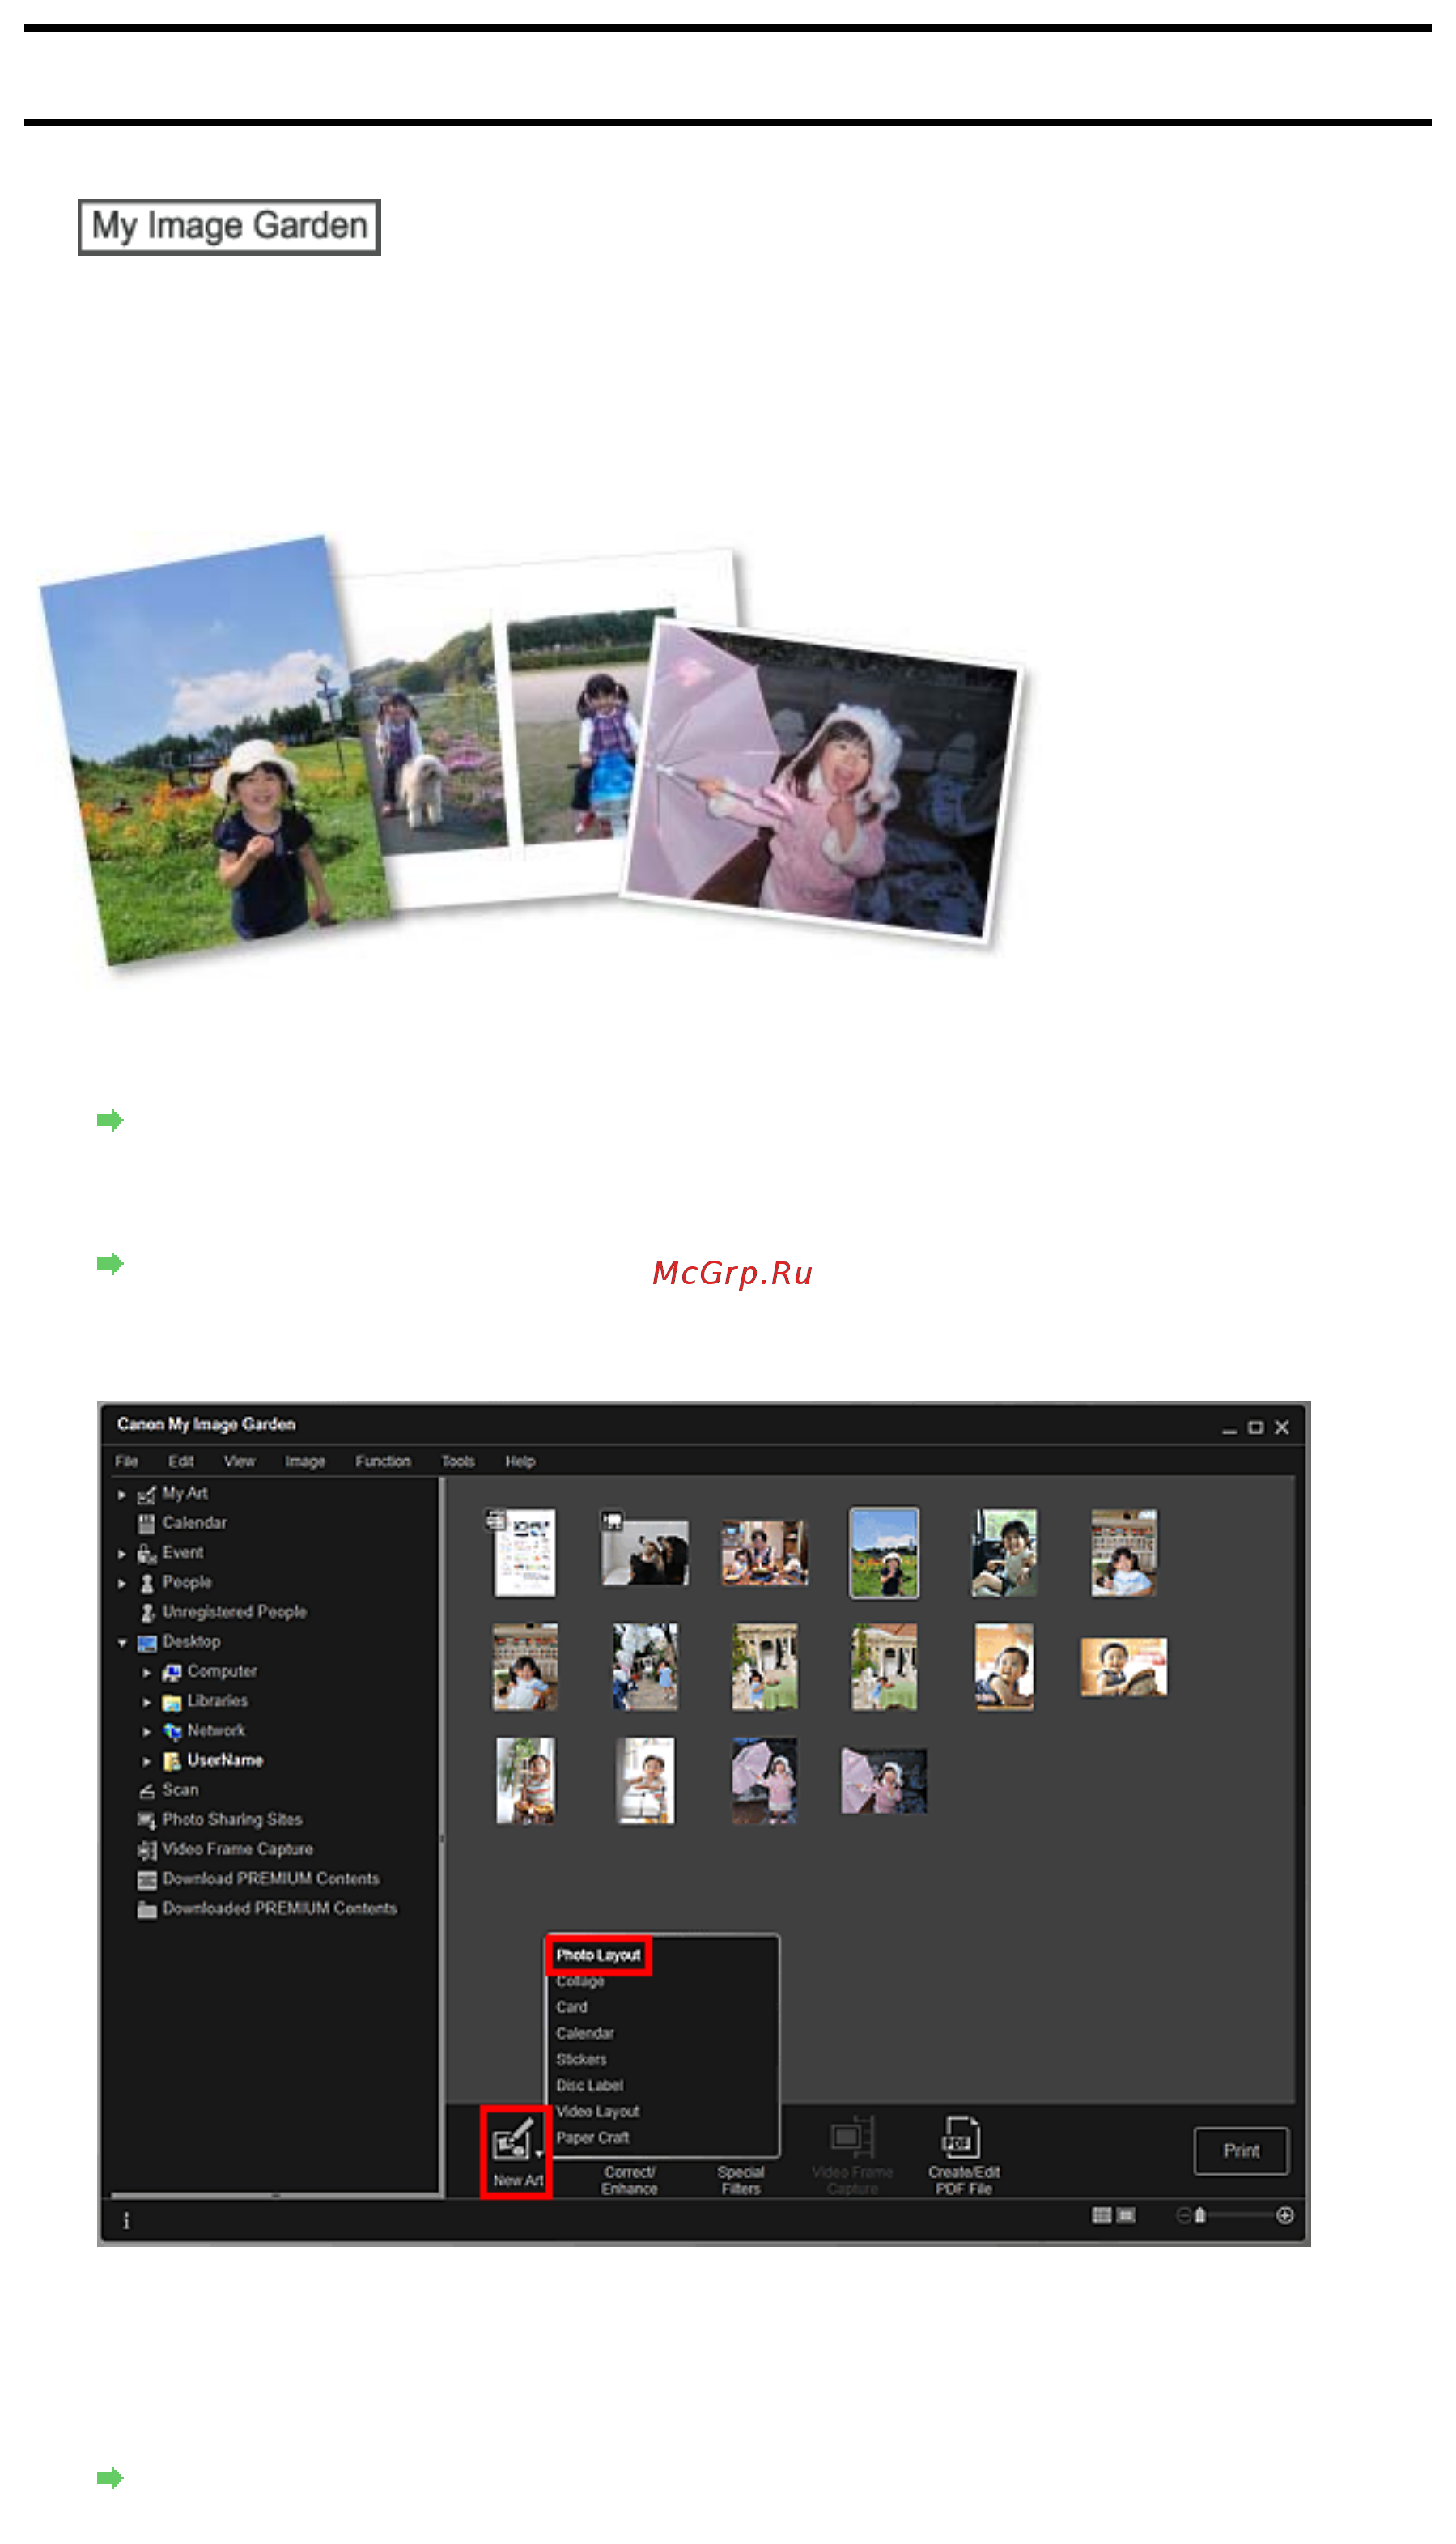This screenshot has width=1456, height=2544.
Task: Open the Downloaded PREMIUM Contents folder icon
Action: (147, 1911)
